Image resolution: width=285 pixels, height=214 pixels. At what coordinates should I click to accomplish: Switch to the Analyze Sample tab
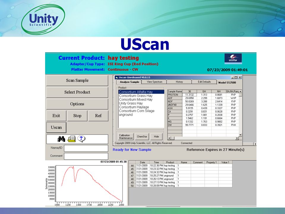tap(129, 82)
